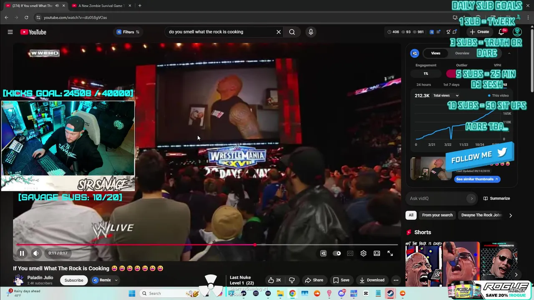Open Chrome from the taskbar
The image size is (534, 300).
[x=292, y=293]
